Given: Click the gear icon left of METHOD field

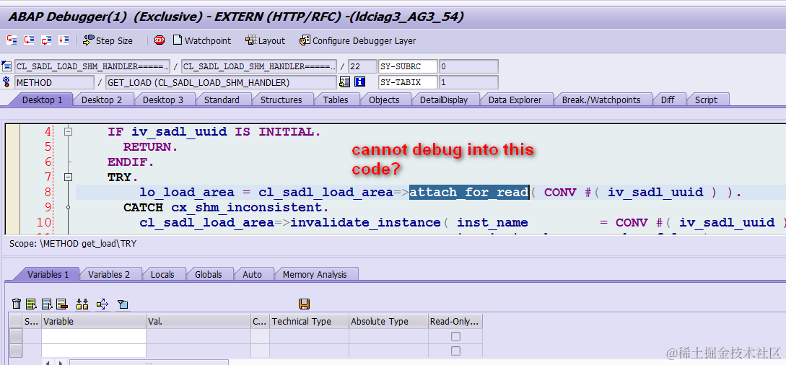Looking at the screenshot, I should click(x=6, y=82).
